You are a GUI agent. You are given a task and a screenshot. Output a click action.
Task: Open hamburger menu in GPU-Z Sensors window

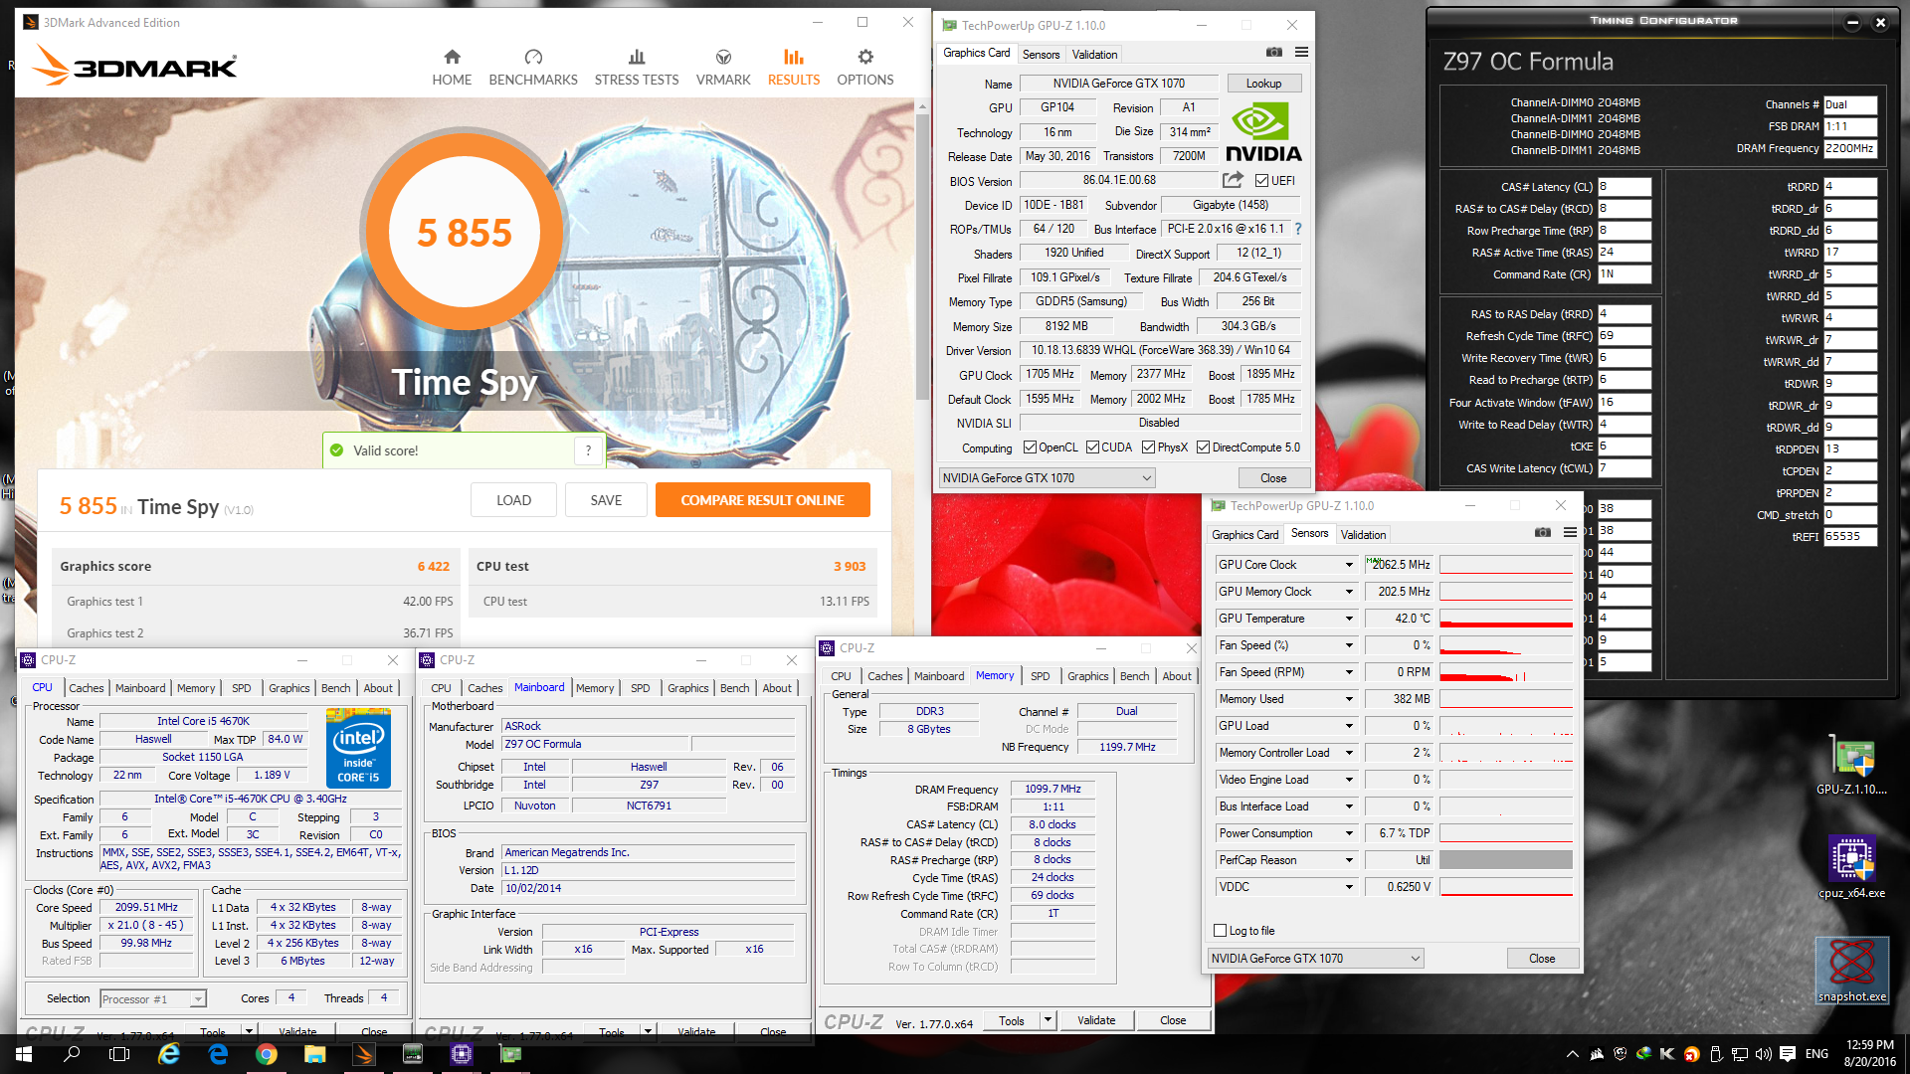(x=1570, y=533)
